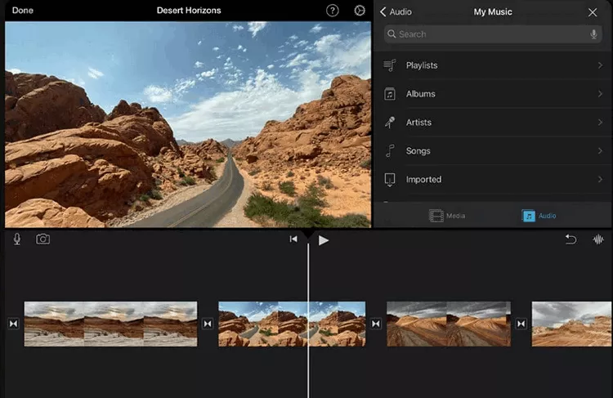Image resolution: width=613 pixels, height=398 pixels.
Task: Edit transition after desert road clip
Action: coord(376,324)
